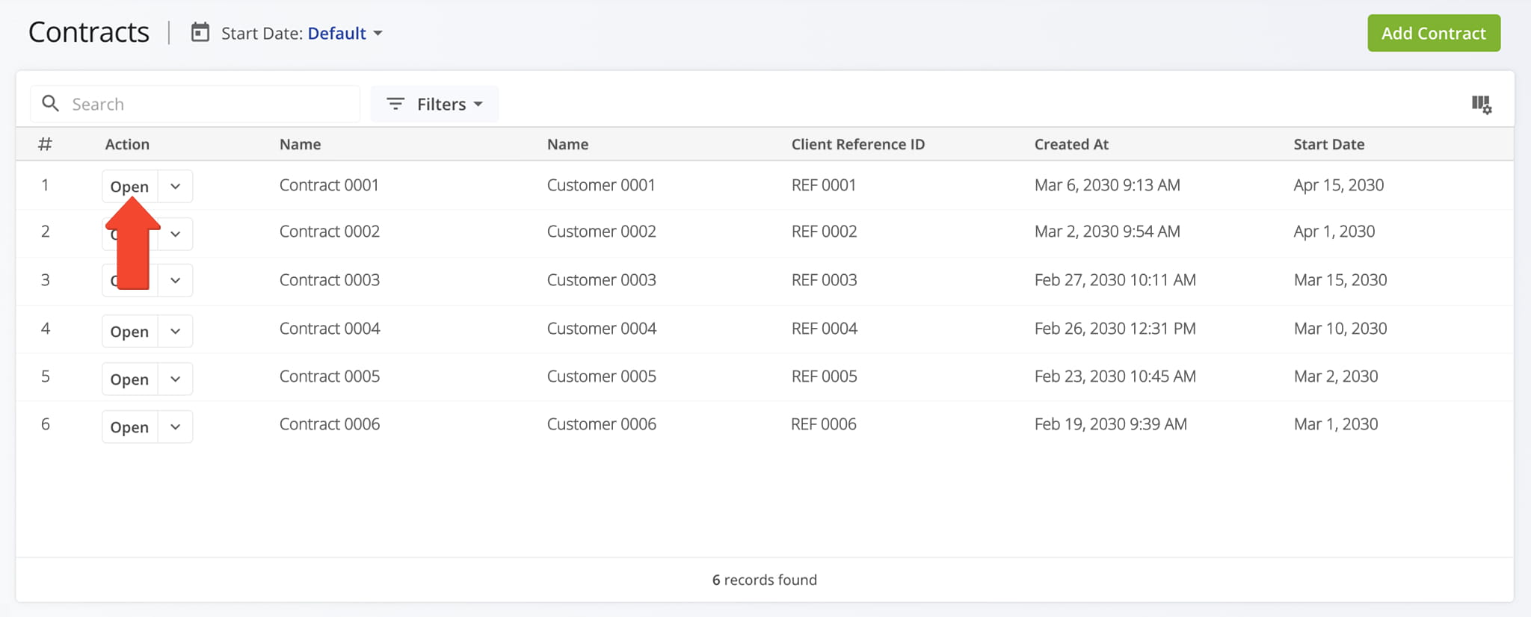This screenshot has height=617, width=1531.
Task: Expand action chevron for Contract 0005
Action: 176,379
